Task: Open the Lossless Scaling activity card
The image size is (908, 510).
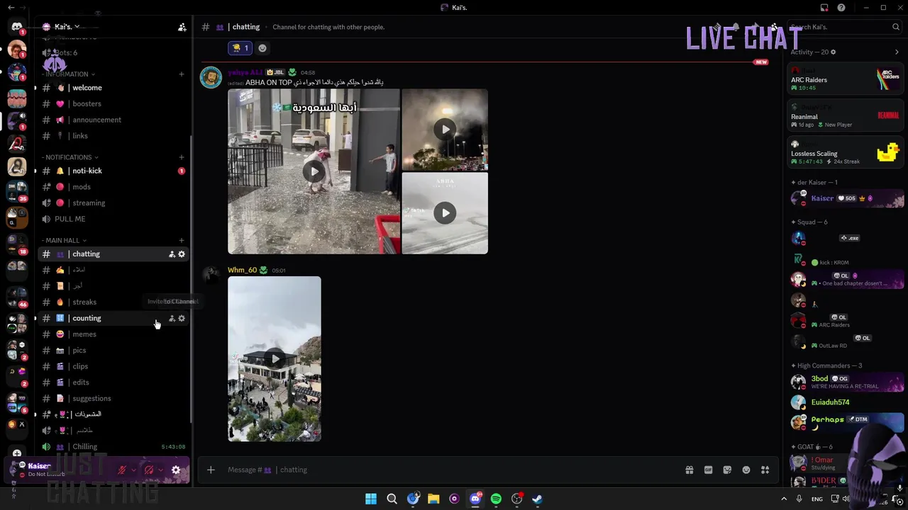Action: 846,153
